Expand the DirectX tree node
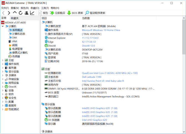 click(x=2, y=87)
